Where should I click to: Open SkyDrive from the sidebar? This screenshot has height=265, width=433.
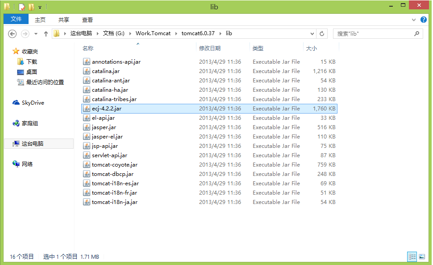click(32, 102)
